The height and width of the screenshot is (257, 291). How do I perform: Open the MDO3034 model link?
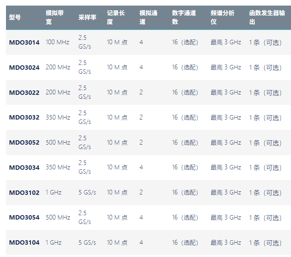pyautogui.click(x=24, y=168)
